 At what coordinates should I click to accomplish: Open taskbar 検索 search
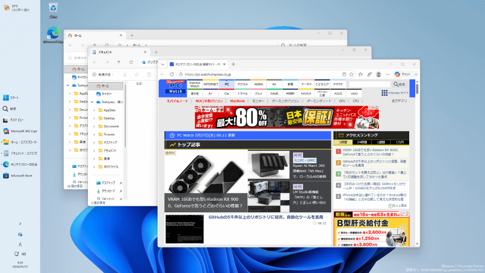pyautogui.click(x=9, y=109)
